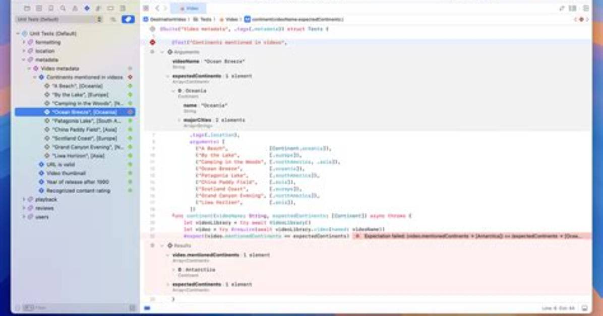Collapse the metadata tag group
This screenshot has width=603, height=316.
click(x=24, y=60)
